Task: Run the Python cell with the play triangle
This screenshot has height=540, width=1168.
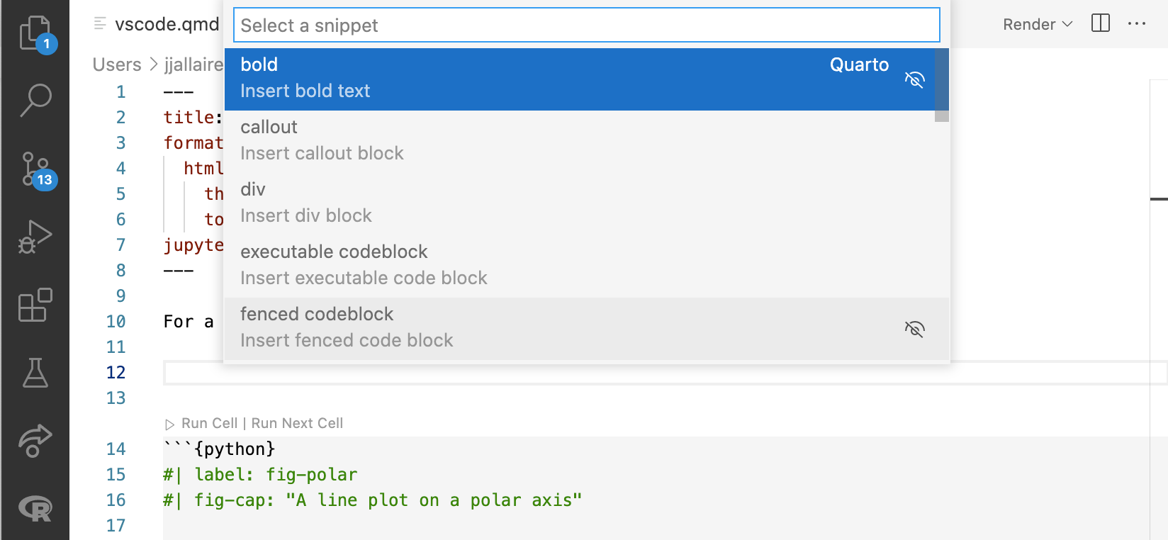Action: [x=169, y=423]
